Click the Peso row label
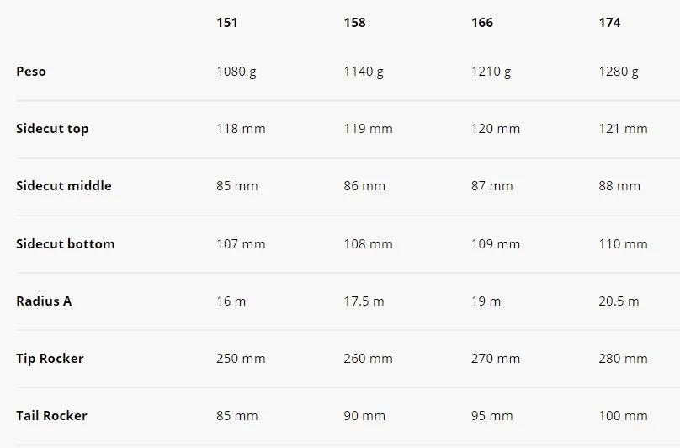Screen dimensions: 680x448 (x=31, y=72)
